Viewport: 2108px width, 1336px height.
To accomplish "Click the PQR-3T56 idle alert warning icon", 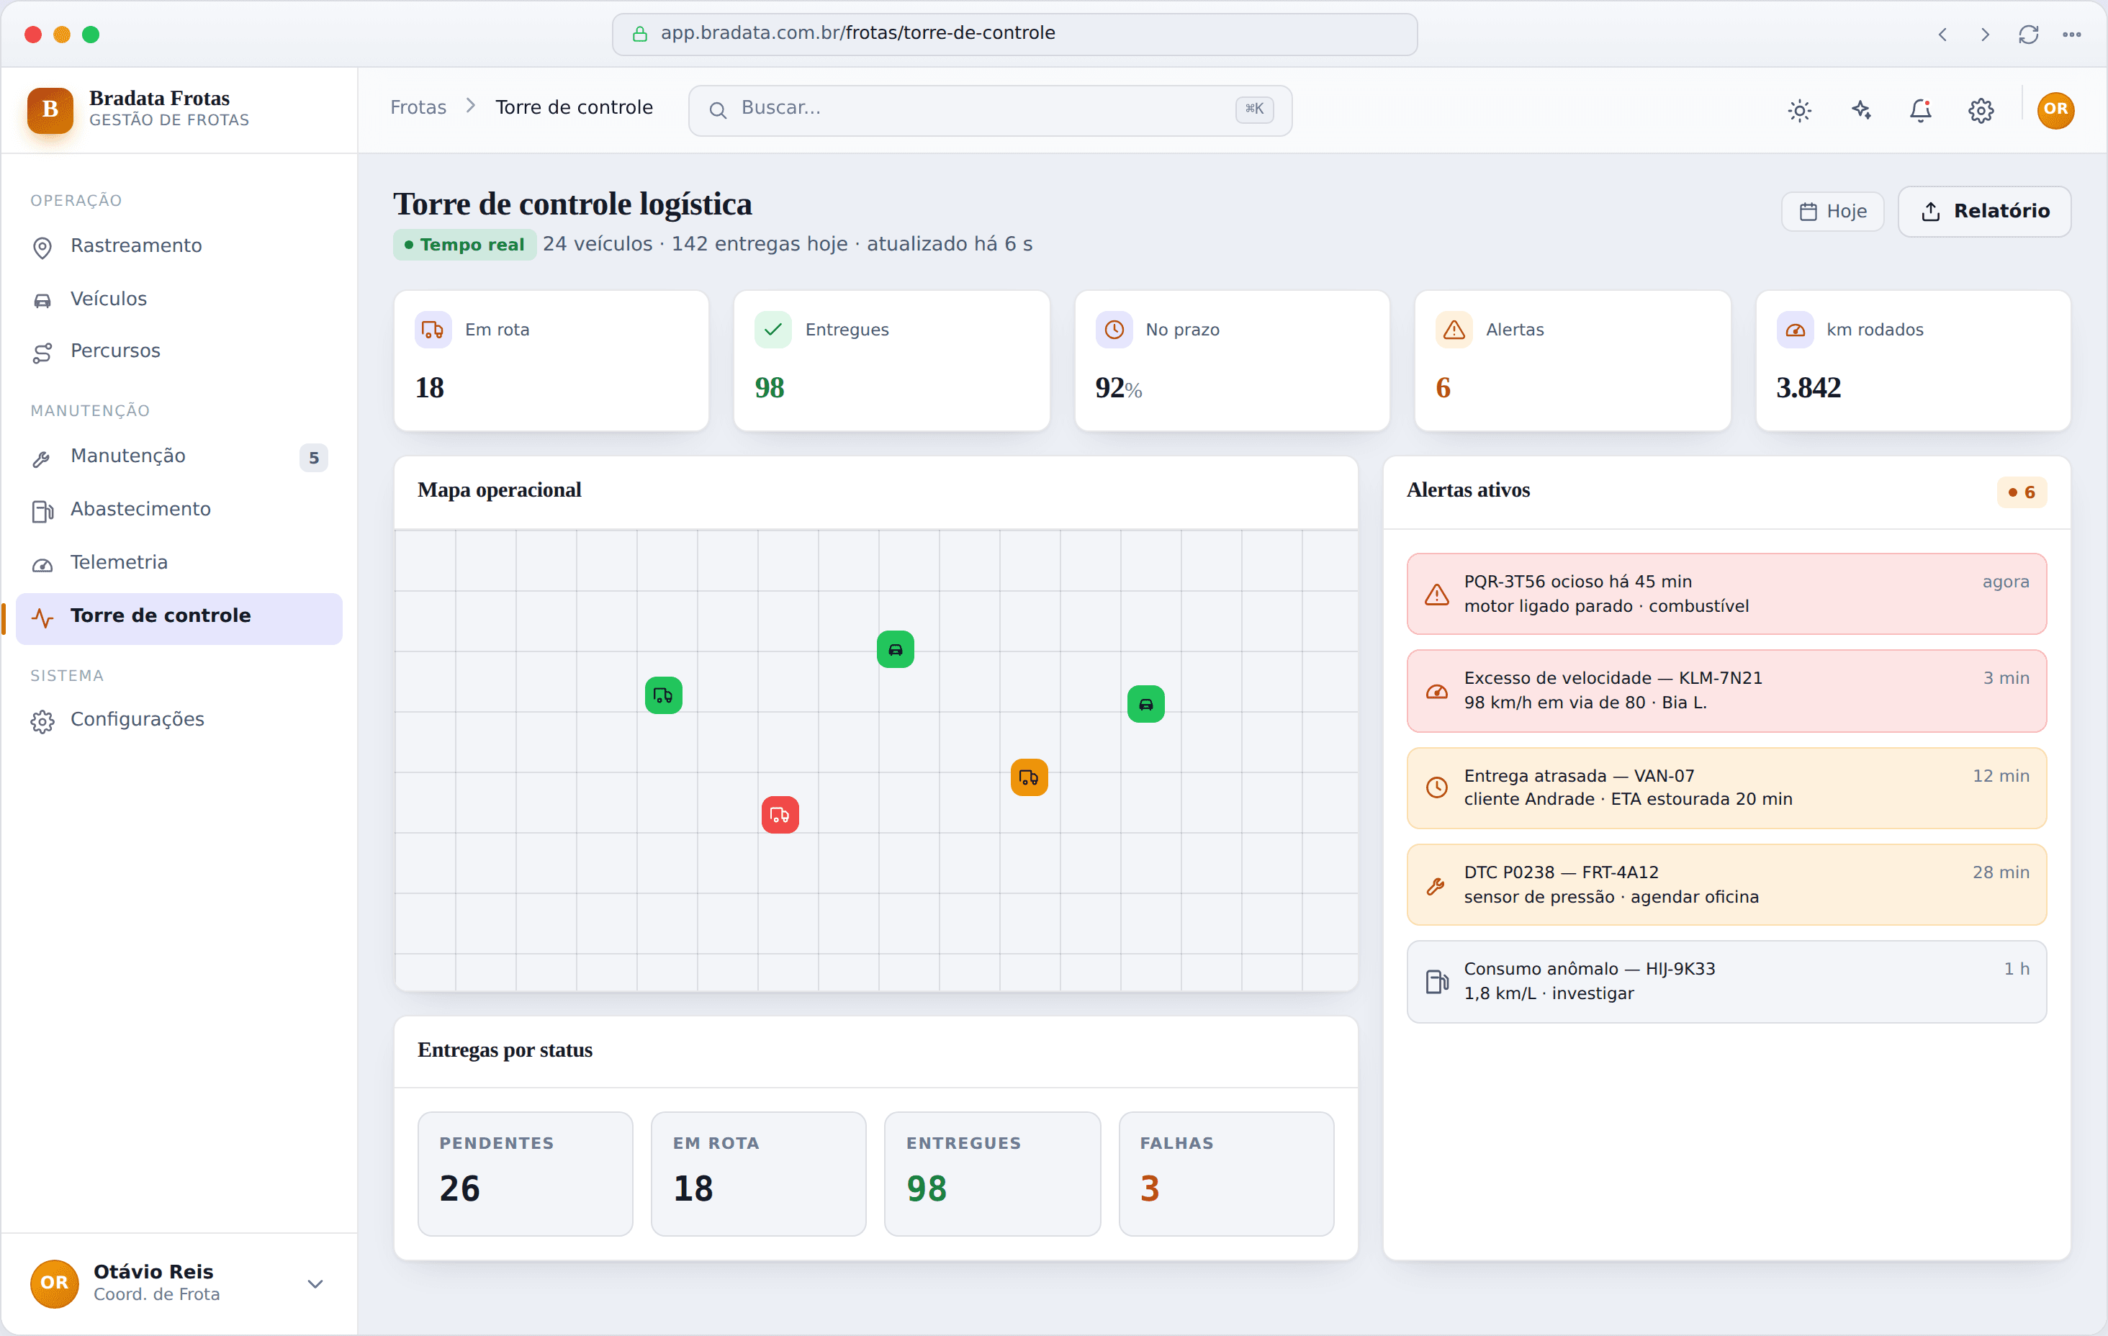I will [x=1436, y=595].
